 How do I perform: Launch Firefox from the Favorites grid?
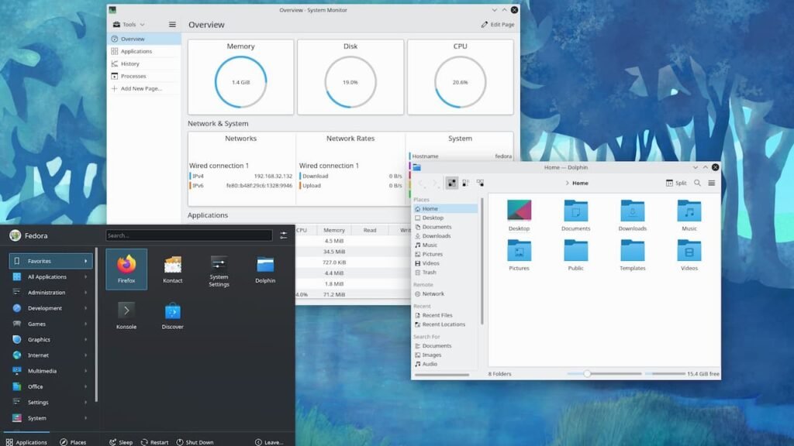(x=126, y=269)
